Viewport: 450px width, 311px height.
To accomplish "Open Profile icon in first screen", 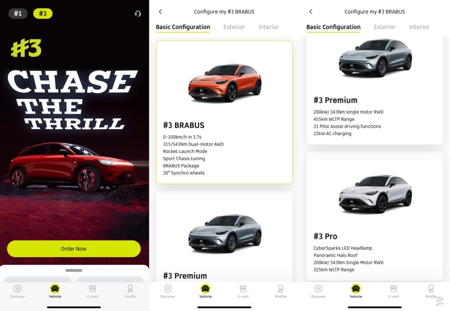I will click(130, 291).
